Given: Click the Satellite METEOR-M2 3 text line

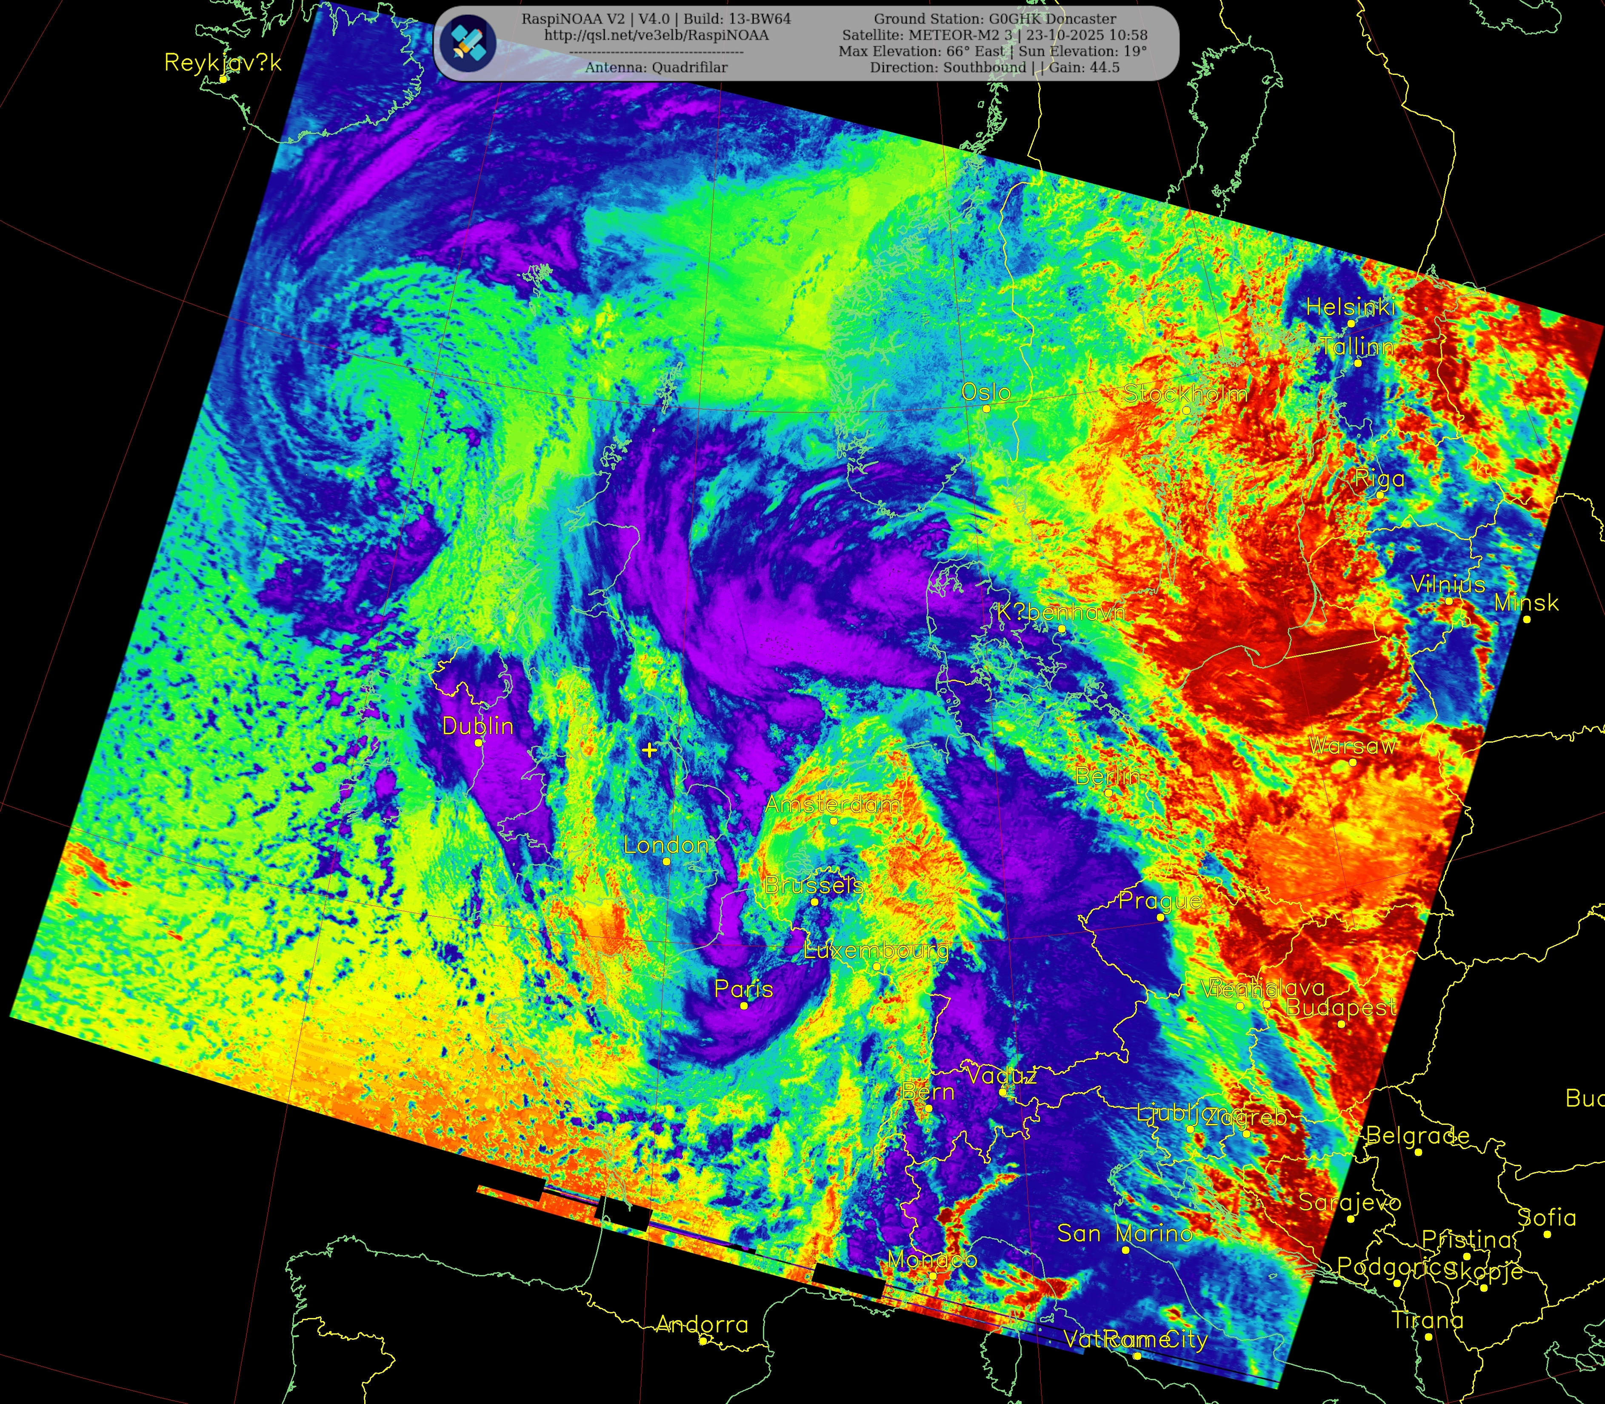Looking at the screenshot, I should 994,35.
